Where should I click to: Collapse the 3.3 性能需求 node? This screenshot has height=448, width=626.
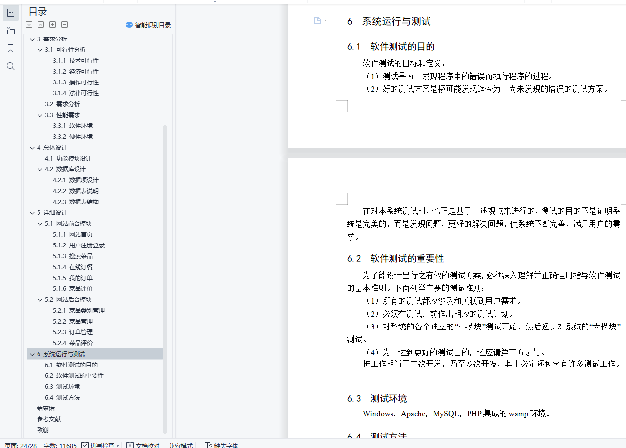point(40,115)
